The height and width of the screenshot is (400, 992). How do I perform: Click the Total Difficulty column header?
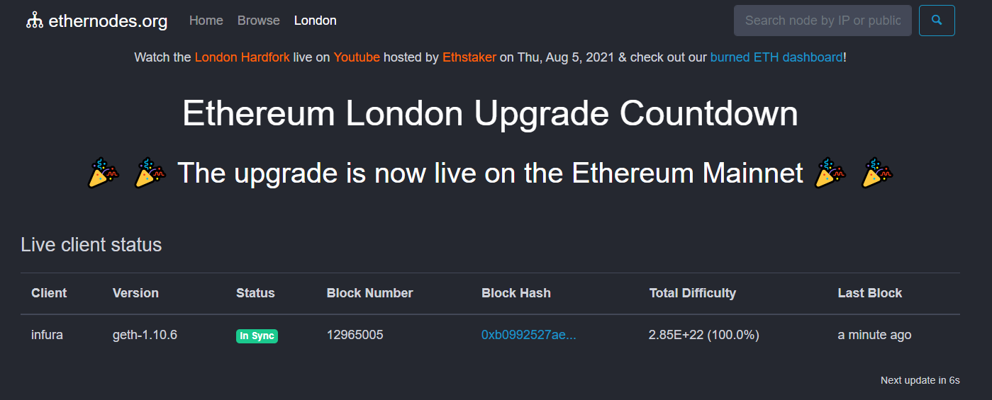click(x=692, y=293)
